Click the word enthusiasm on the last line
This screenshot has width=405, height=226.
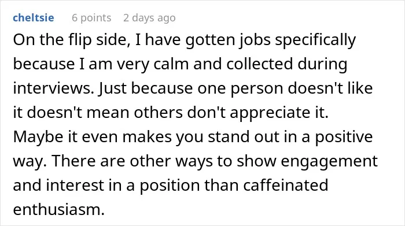(58, 209)
